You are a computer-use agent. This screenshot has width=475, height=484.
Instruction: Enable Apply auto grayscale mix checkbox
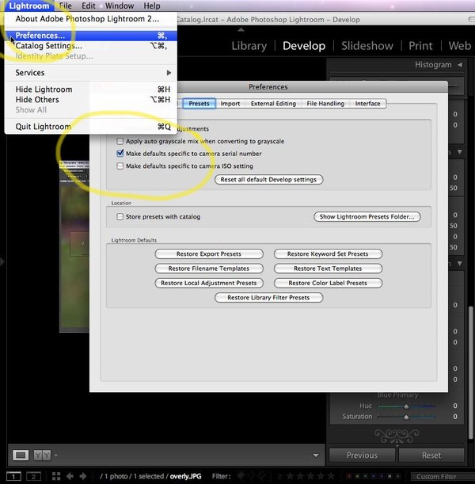(x=120, y=141)
